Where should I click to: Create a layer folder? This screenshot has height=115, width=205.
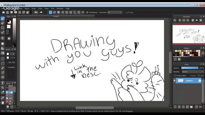(192, 107)
